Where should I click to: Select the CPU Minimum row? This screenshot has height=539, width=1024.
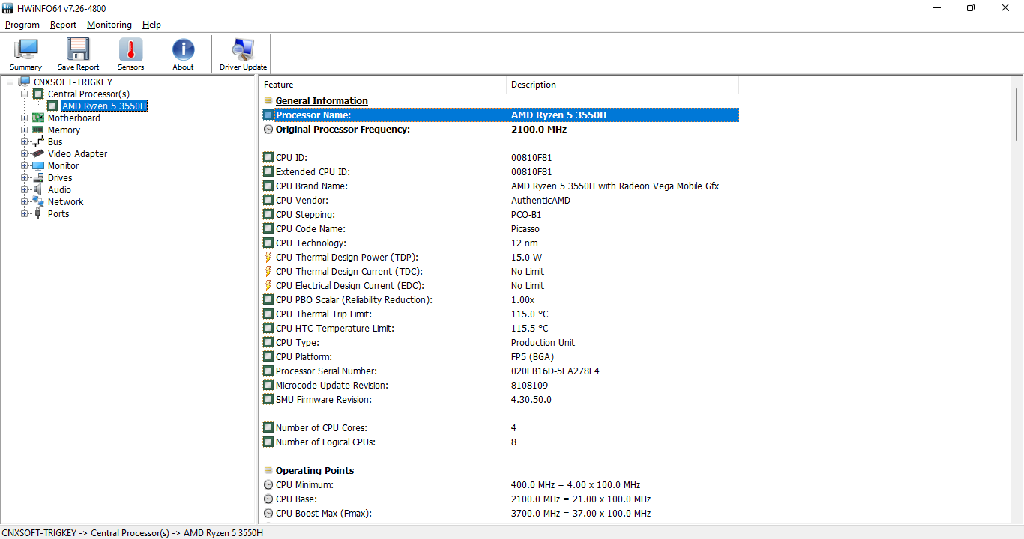pos(500,484)
